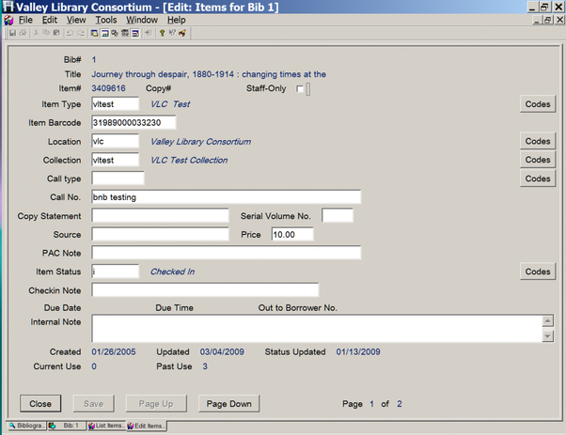Click the fourth window-view icon after magnifier
Image resolution: width=566 pixels, height=435 pixels.
[x=125, y=33]
